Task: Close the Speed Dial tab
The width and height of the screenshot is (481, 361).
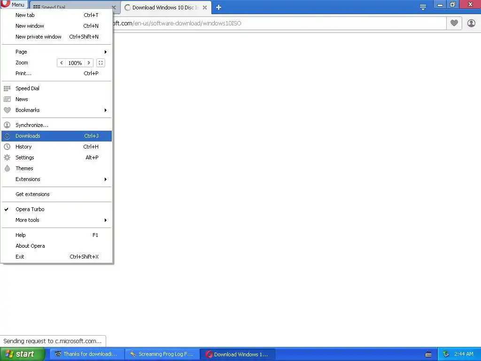Action: [x=114, y=8]
